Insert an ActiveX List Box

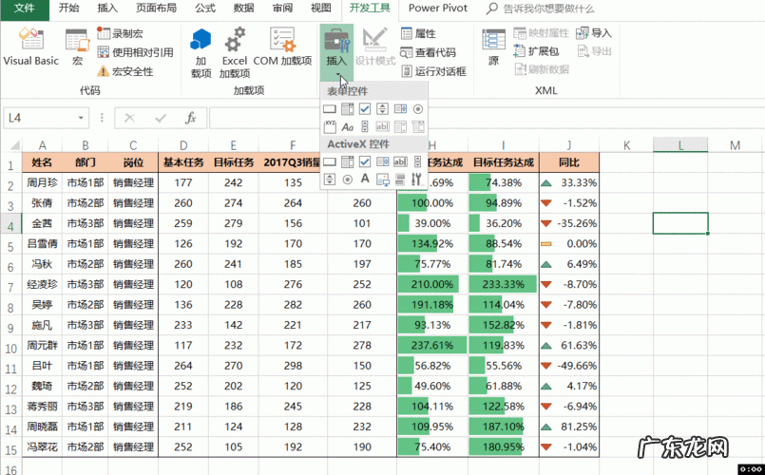[x=382, y=161]
